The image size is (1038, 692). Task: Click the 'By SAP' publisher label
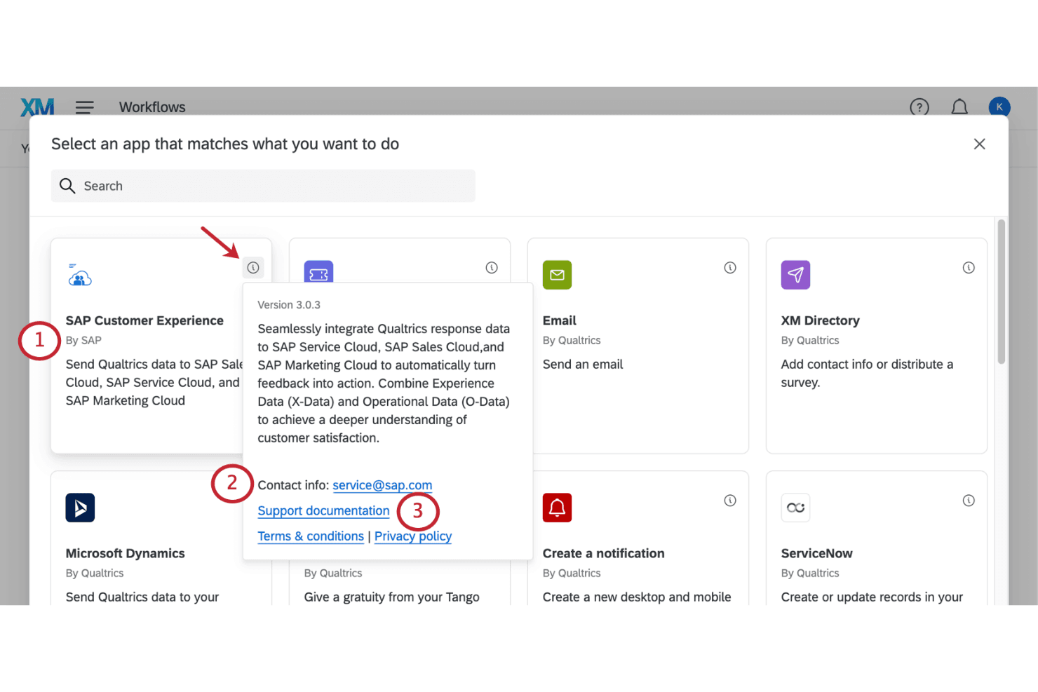[83, 340]
